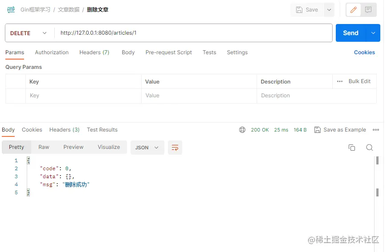
Task: Click the Gin框架学习 breadcrumb
Action: click(35, 10)
